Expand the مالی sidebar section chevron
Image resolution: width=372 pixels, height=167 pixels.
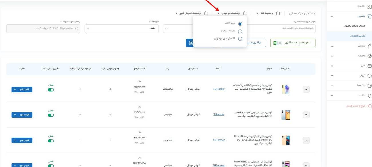click(x=332, y=66)
